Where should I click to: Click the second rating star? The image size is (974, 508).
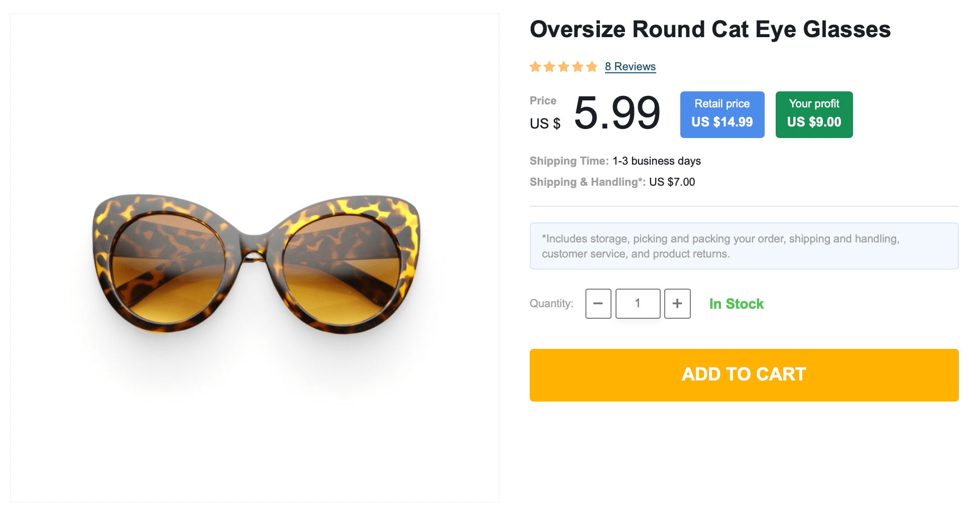[549, 67]
